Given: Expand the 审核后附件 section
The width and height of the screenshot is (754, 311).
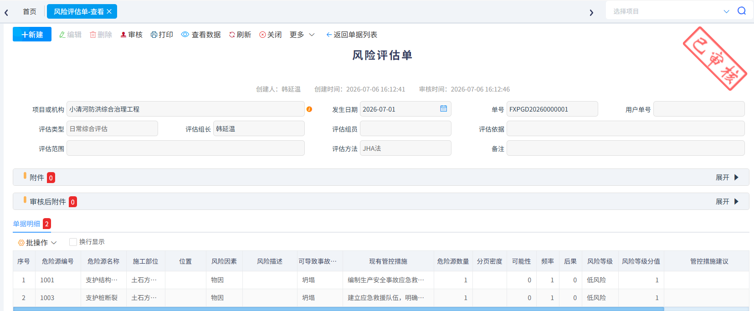Looking at the screenshot, I should (727, 201).
